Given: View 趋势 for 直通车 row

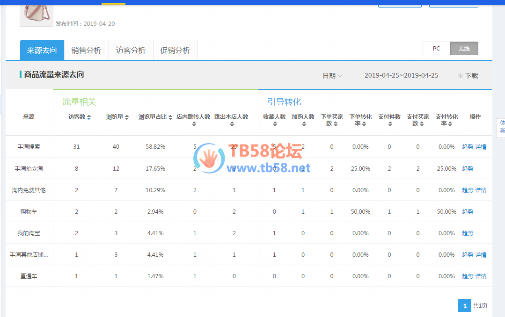Looking at the screenshot, I should point(468,276).
